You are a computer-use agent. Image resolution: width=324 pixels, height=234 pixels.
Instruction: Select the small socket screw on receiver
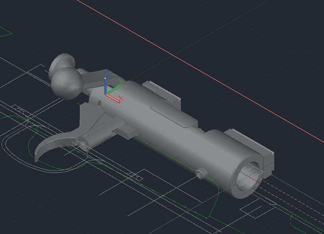tap(201, 173)
